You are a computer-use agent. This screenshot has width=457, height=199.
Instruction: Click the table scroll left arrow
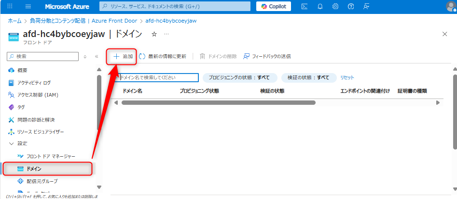pos(116,102)
